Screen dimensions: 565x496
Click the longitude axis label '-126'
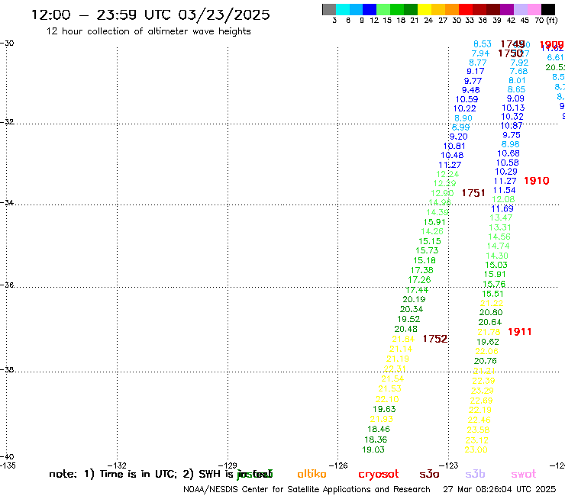338,465
